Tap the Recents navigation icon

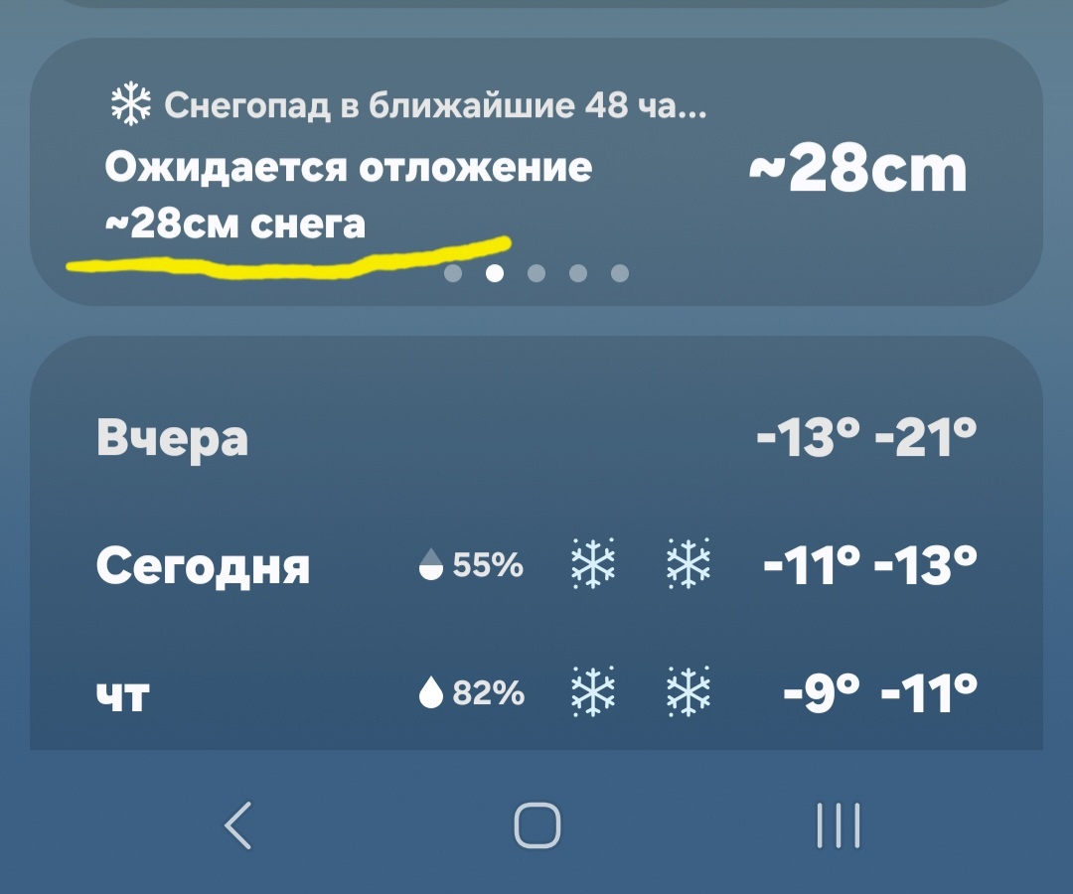840,825
